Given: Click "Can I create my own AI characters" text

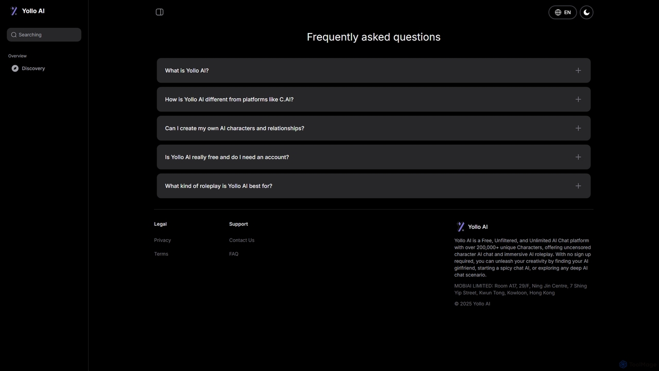Looking at the screenshot, I should tap(235, 128).
